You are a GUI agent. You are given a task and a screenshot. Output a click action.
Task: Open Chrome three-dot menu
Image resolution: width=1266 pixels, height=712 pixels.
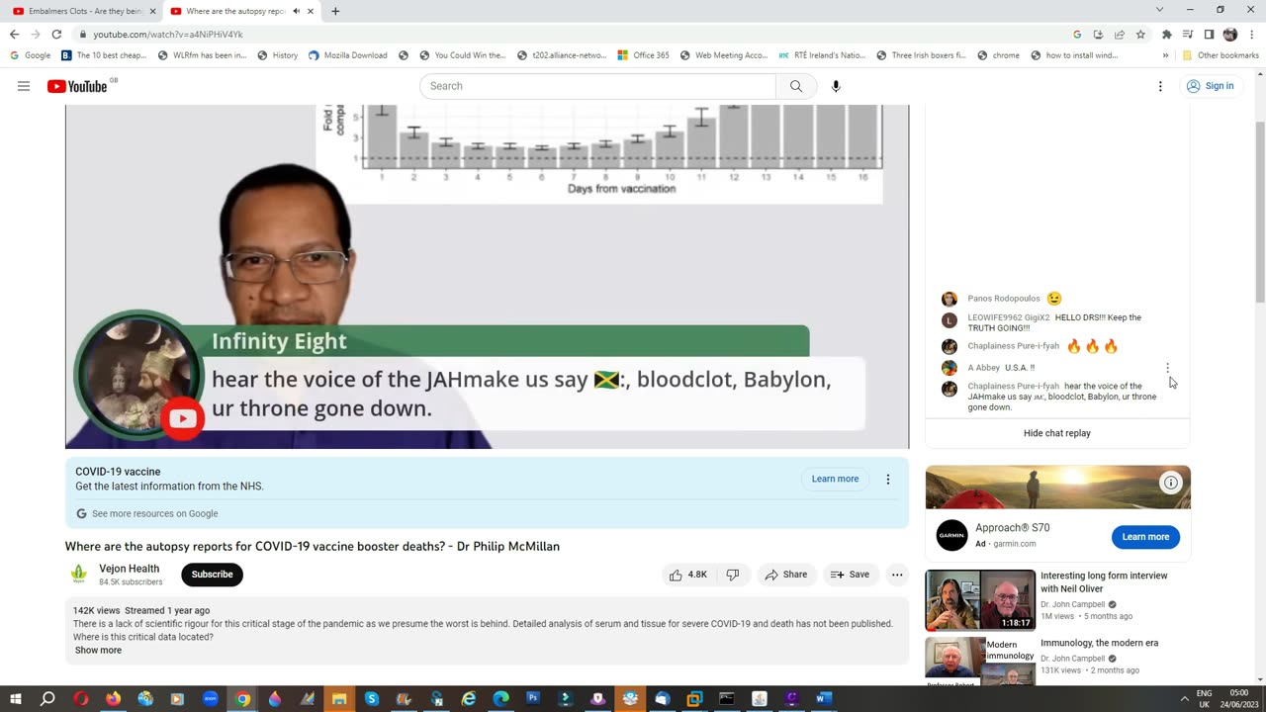pyautogui.click(x=1251, y=34)
